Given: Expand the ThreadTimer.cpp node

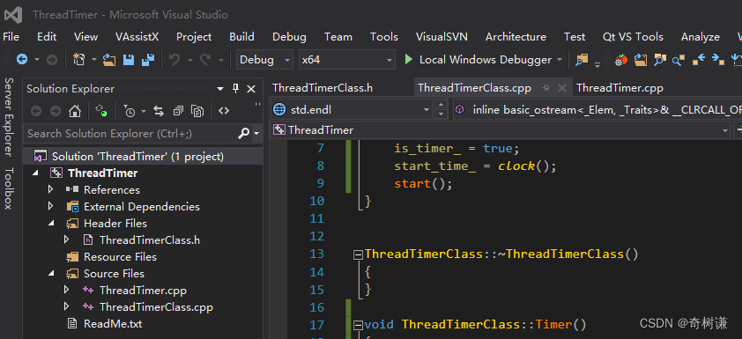Looking at the screenshot, I should tap(66, 290).
